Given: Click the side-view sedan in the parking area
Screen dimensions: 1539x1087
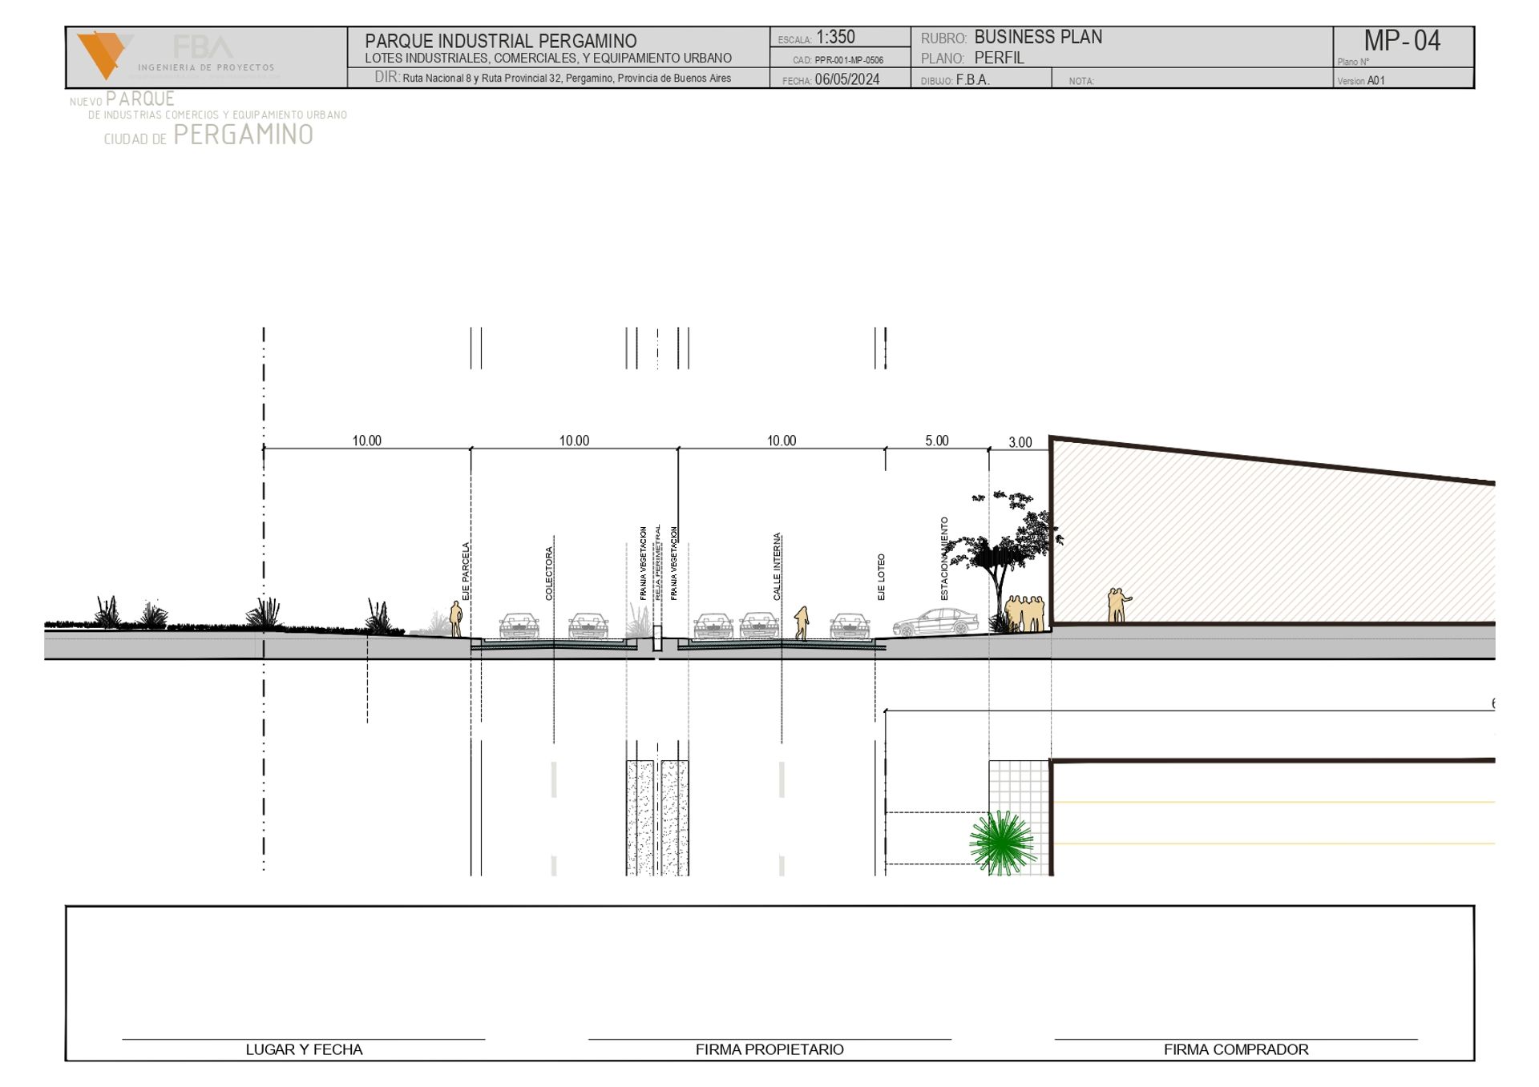Looking at the screenshot, I should pyautogui.click(x=936, y=622).
